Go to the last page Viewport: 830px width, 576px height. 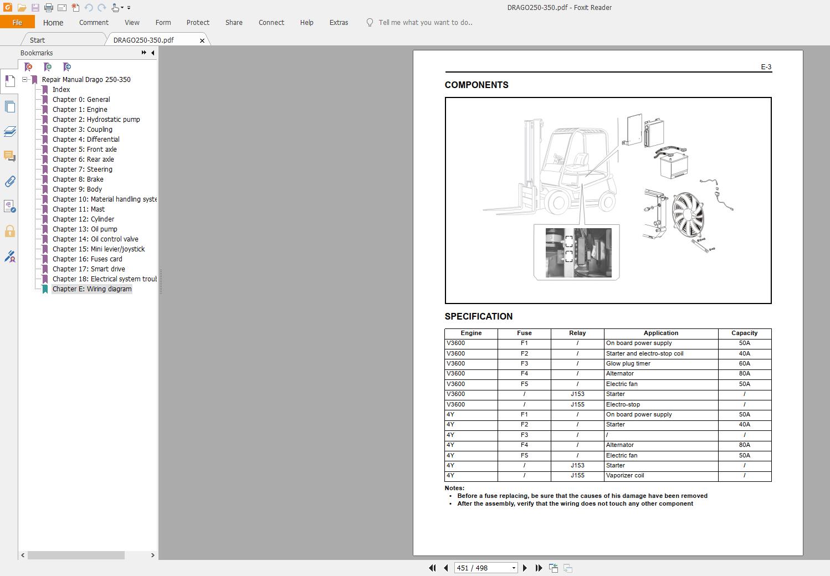pyautogui.click(x=539, y=568)
